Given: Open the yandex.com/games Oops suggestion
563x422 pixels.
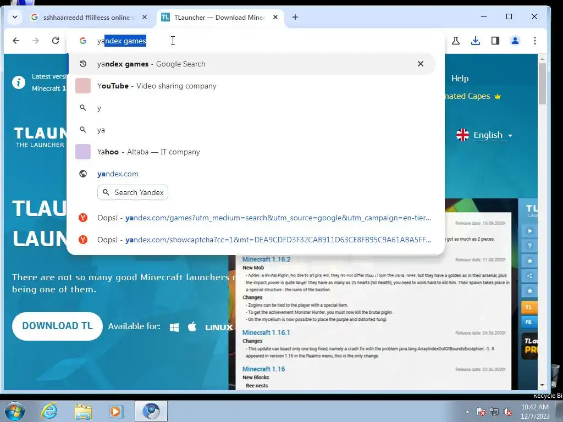Looking at the screenshot, I should pyautogui.click(x=251, y=218).
